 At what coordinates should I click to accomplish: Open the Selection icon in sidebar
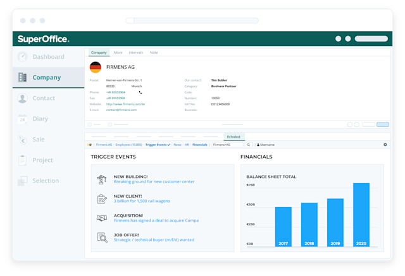[23, 181]
